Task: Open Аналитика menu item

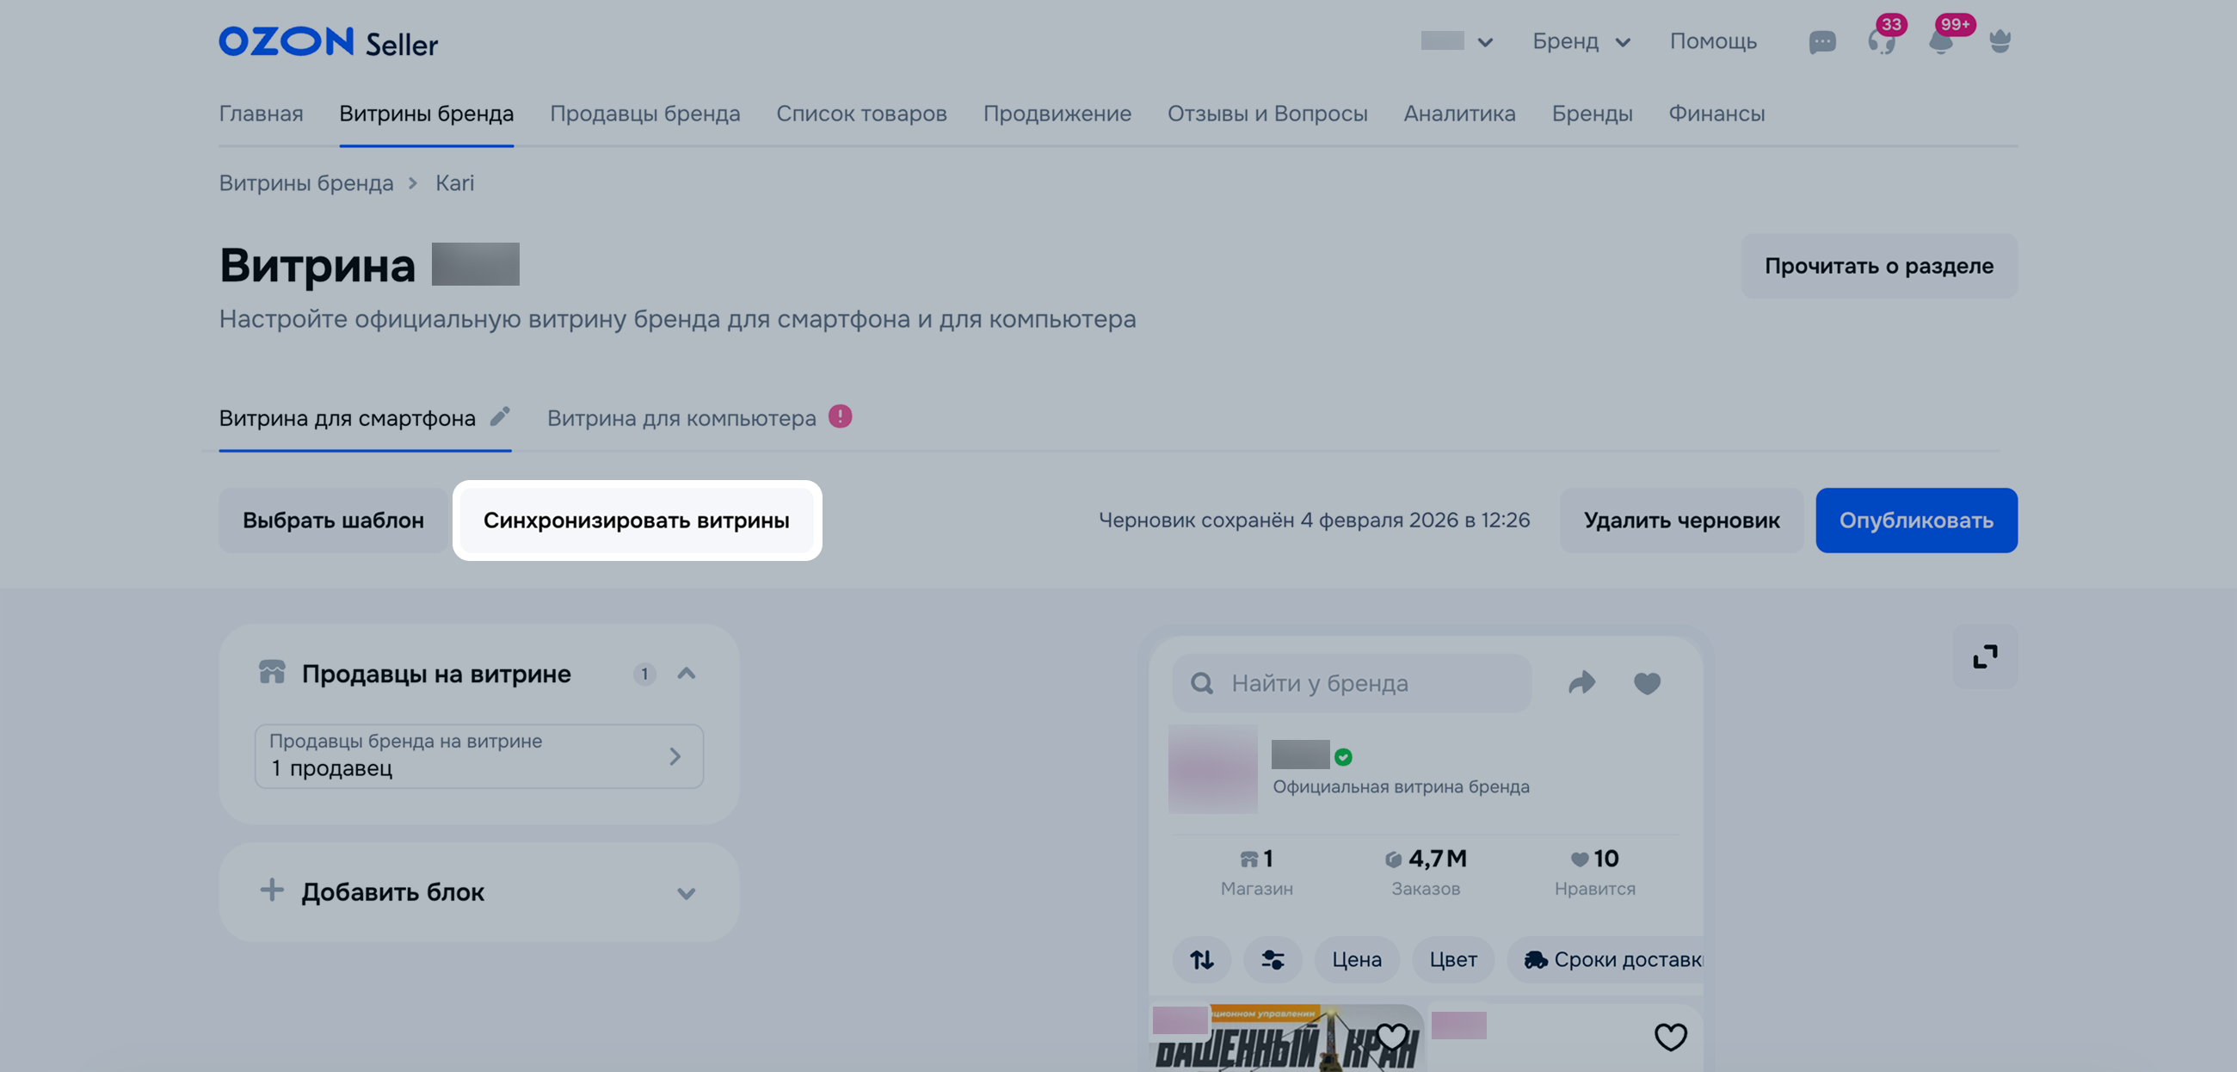Action: tap(1459, 114)
